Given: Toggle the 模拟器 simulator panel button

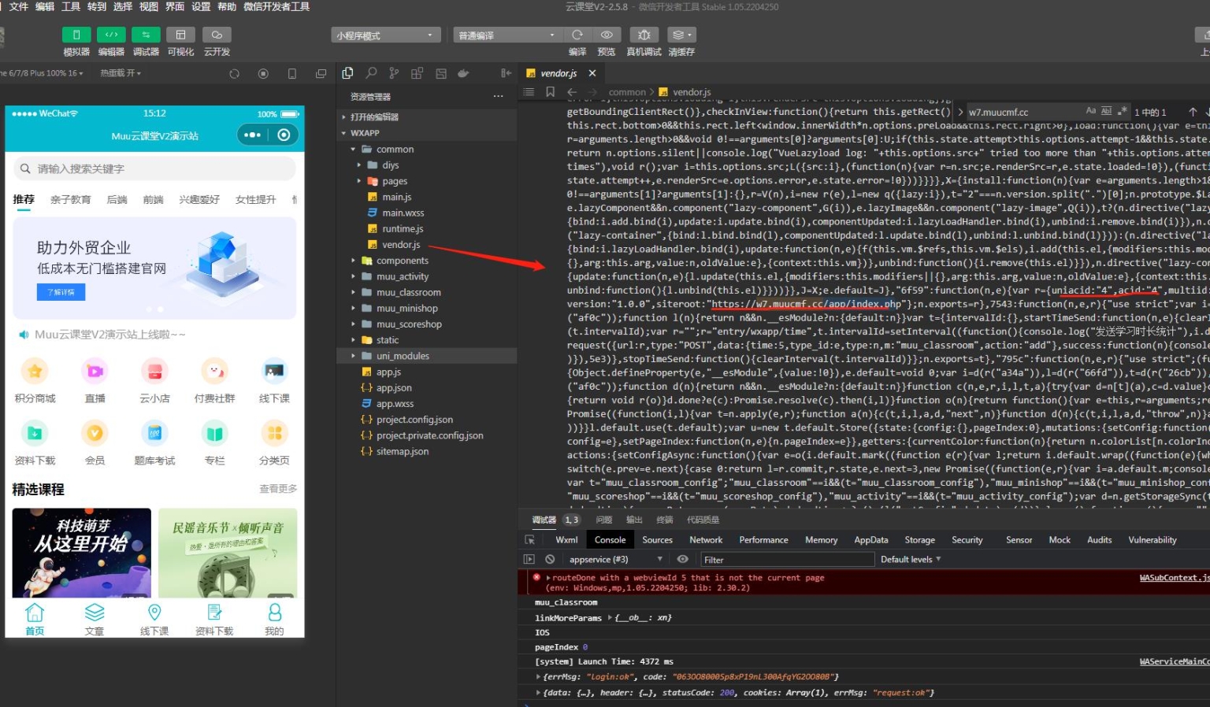Looking at the screenshot, I should (x=76, y=35).
